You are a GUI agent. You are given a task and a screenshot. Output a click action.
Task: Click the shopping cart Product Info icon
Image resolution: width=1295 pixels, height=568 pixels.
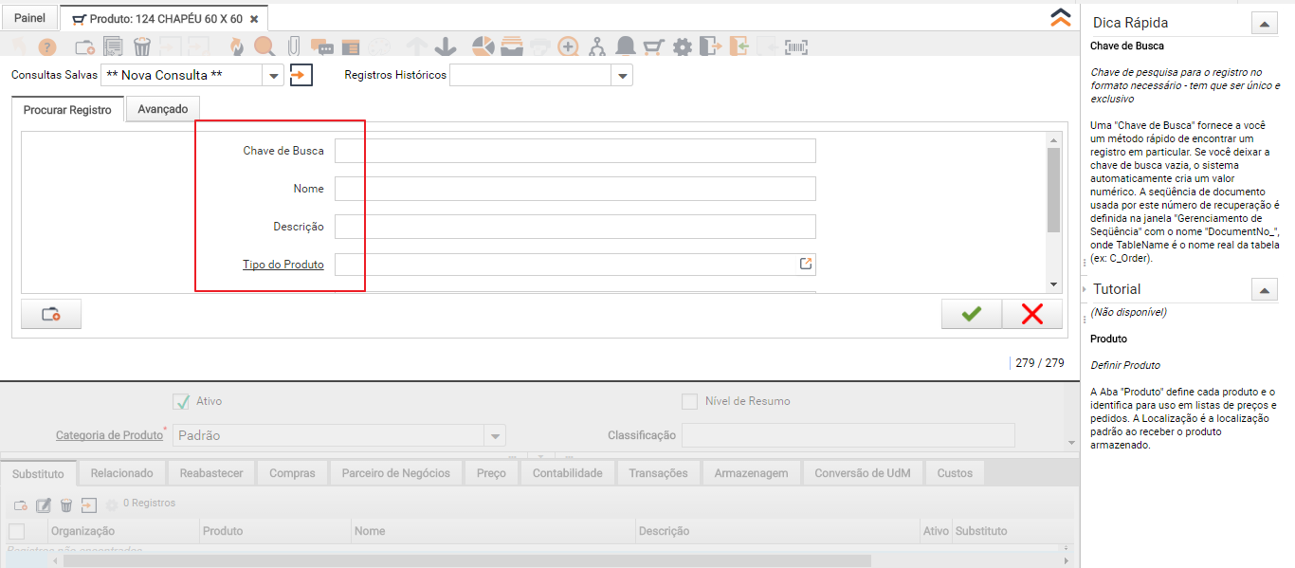[x=653, y=46]
